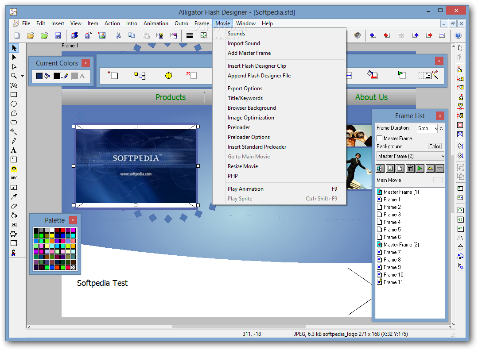Select Export Options menu entry
Image resolution: width=478 pixels, height=350 pixels.
tap(245, 88)
